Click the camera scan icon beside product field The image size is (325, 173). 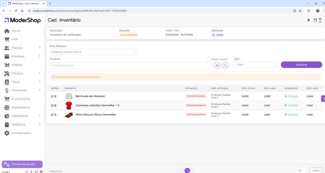pos(217,65)
